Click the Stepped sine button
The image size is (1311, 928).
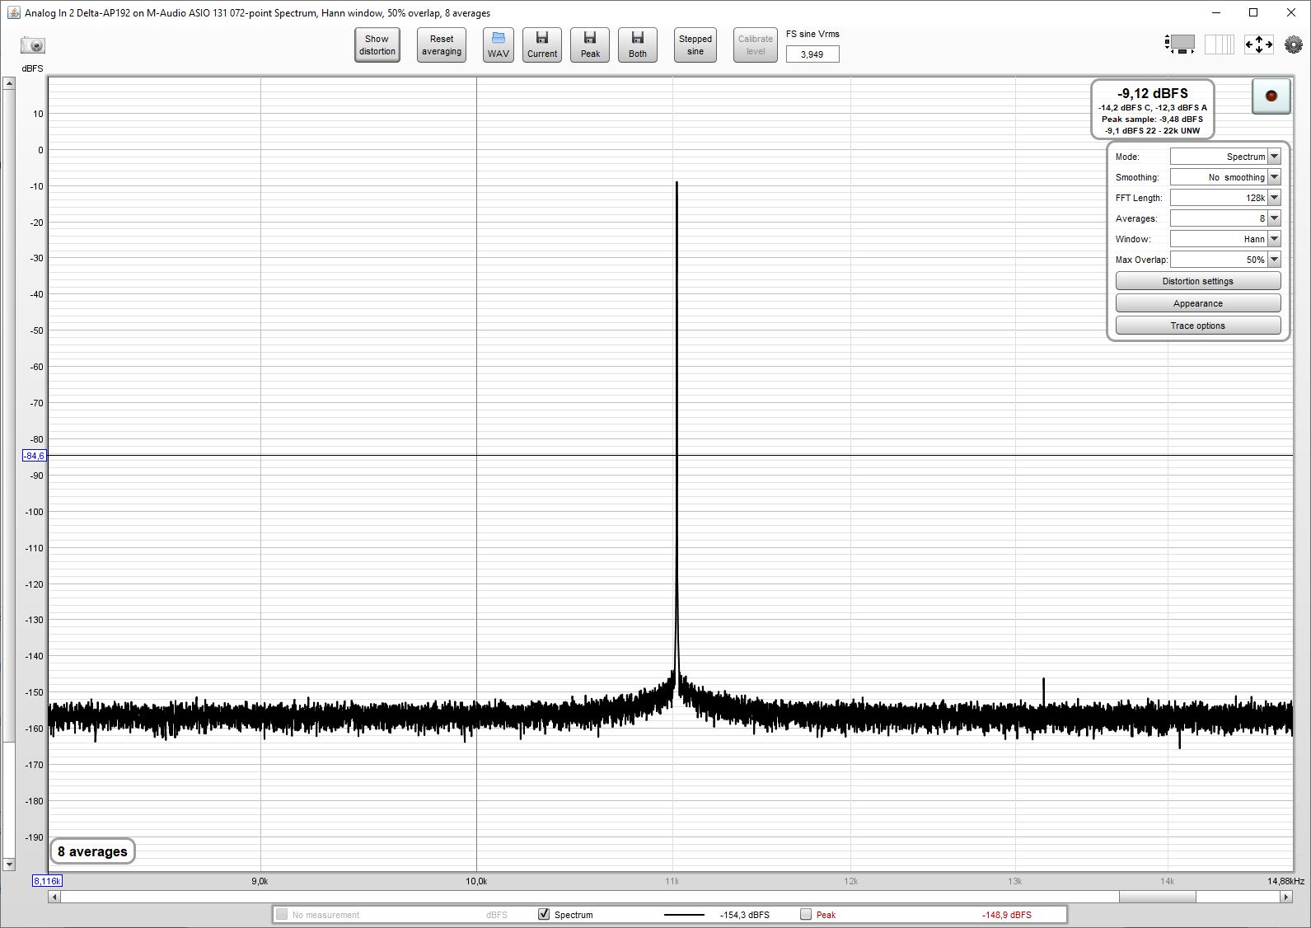pos(695,45)
